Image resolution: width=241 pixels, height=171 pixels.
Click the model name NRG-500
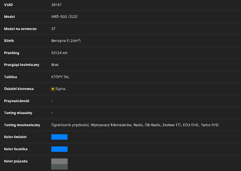point(59,16)
